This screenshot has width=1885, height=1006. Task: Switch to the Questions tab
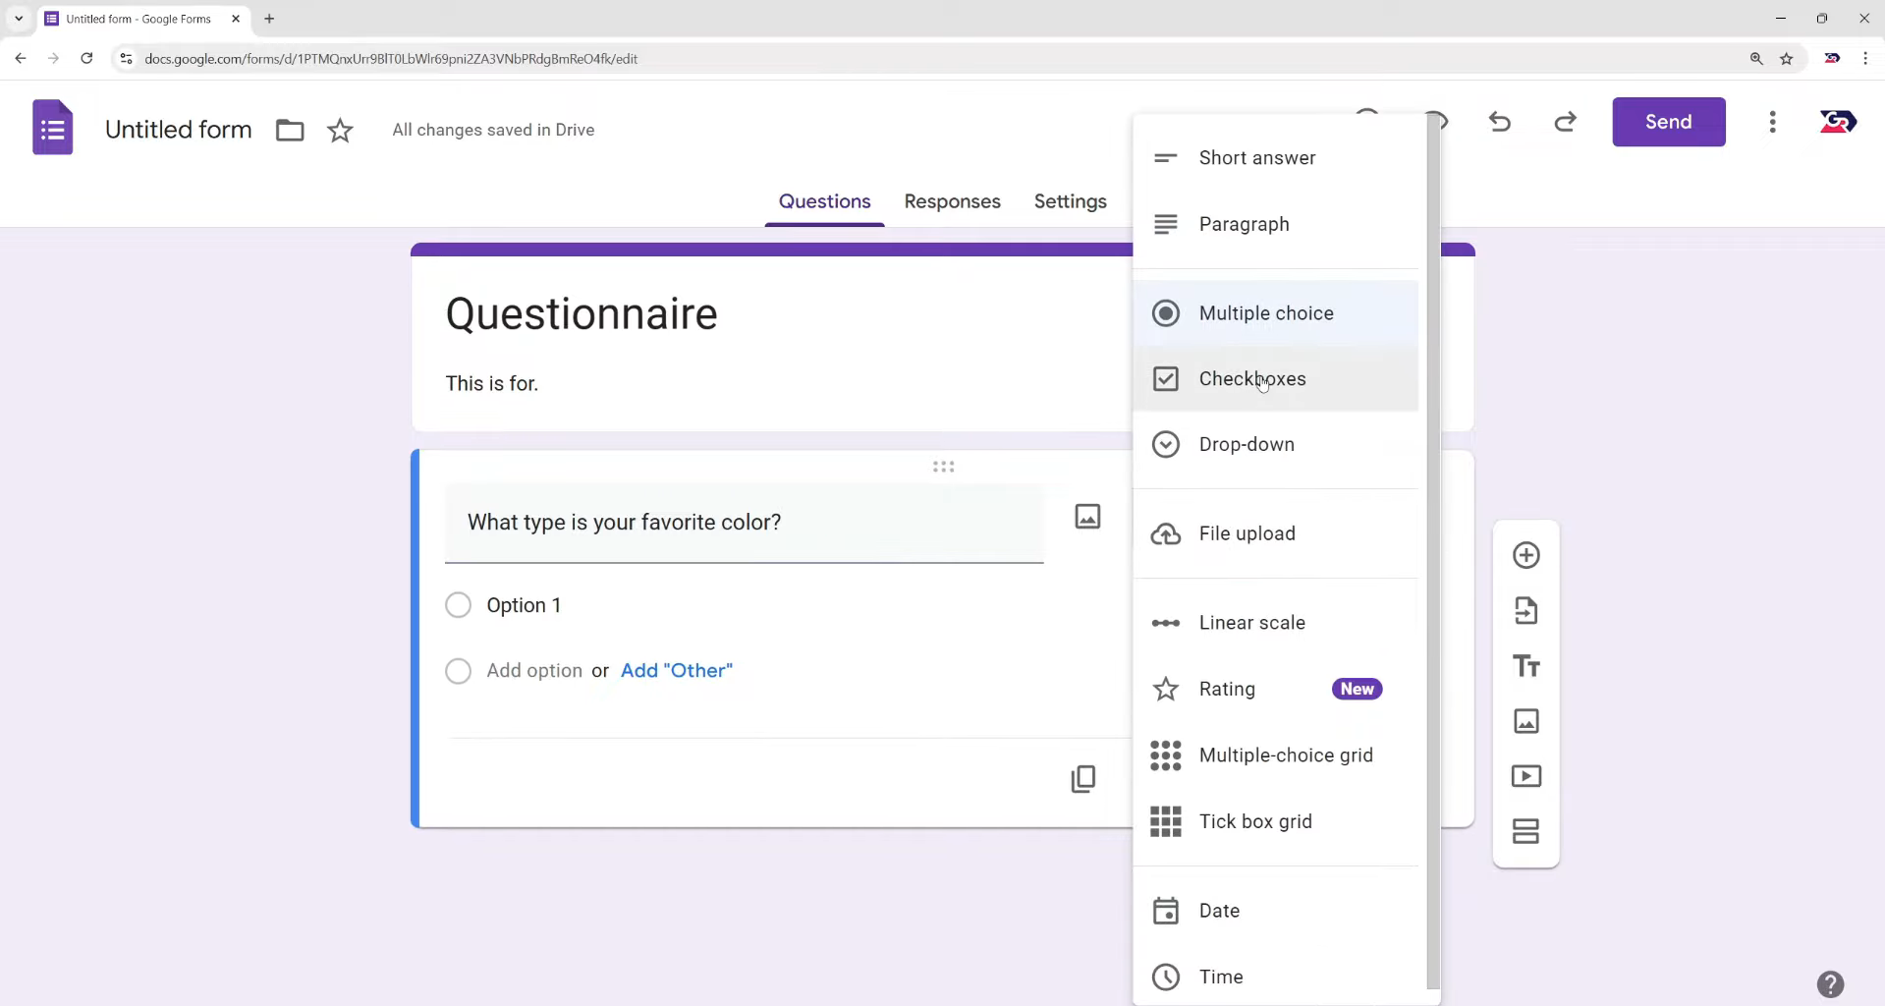(x=825, y=201)
